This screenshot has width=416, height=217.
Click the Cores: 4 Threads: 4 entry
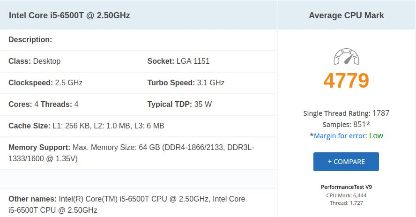click(x=43, y=104)
